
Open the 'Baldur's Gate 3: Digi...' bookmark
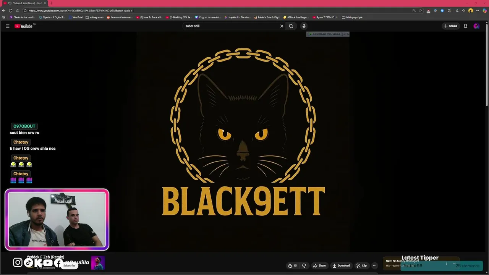tap(267, 17)
